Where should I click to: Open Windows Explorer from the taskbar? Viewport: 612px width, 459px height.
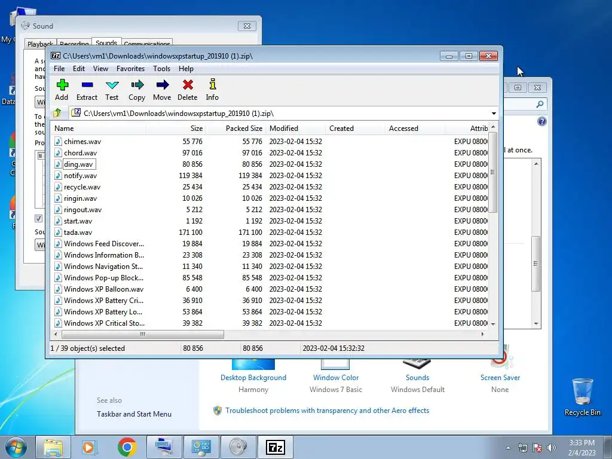[53, 447]
